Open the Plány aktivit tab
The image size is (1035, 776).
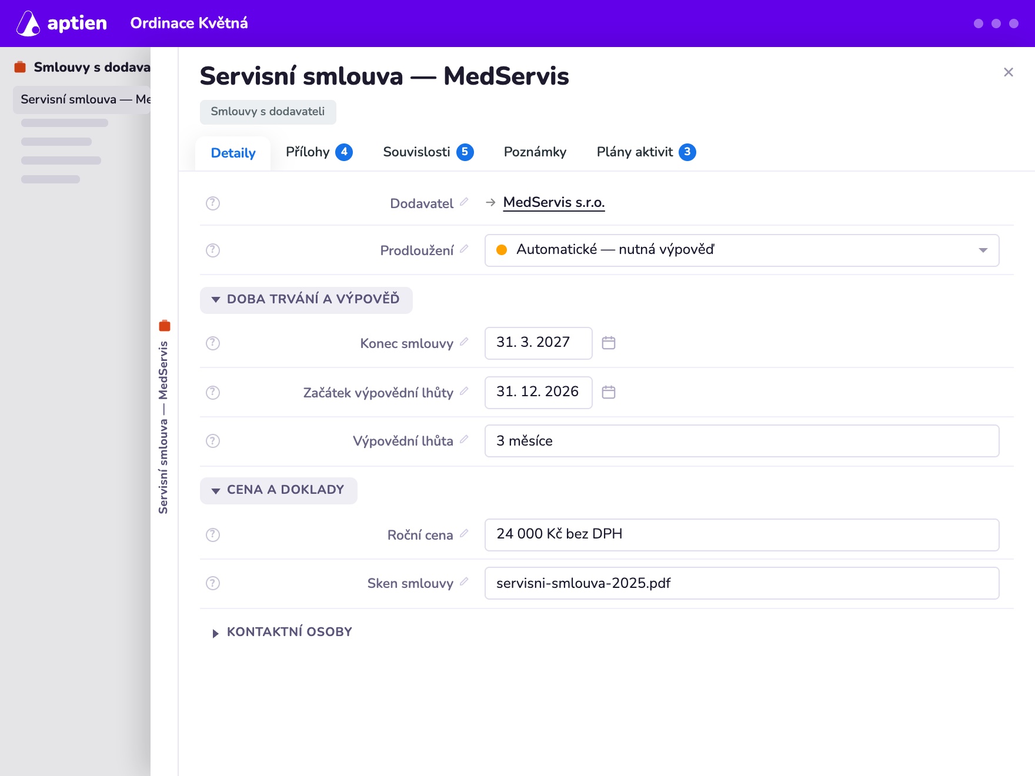point(646,152)
